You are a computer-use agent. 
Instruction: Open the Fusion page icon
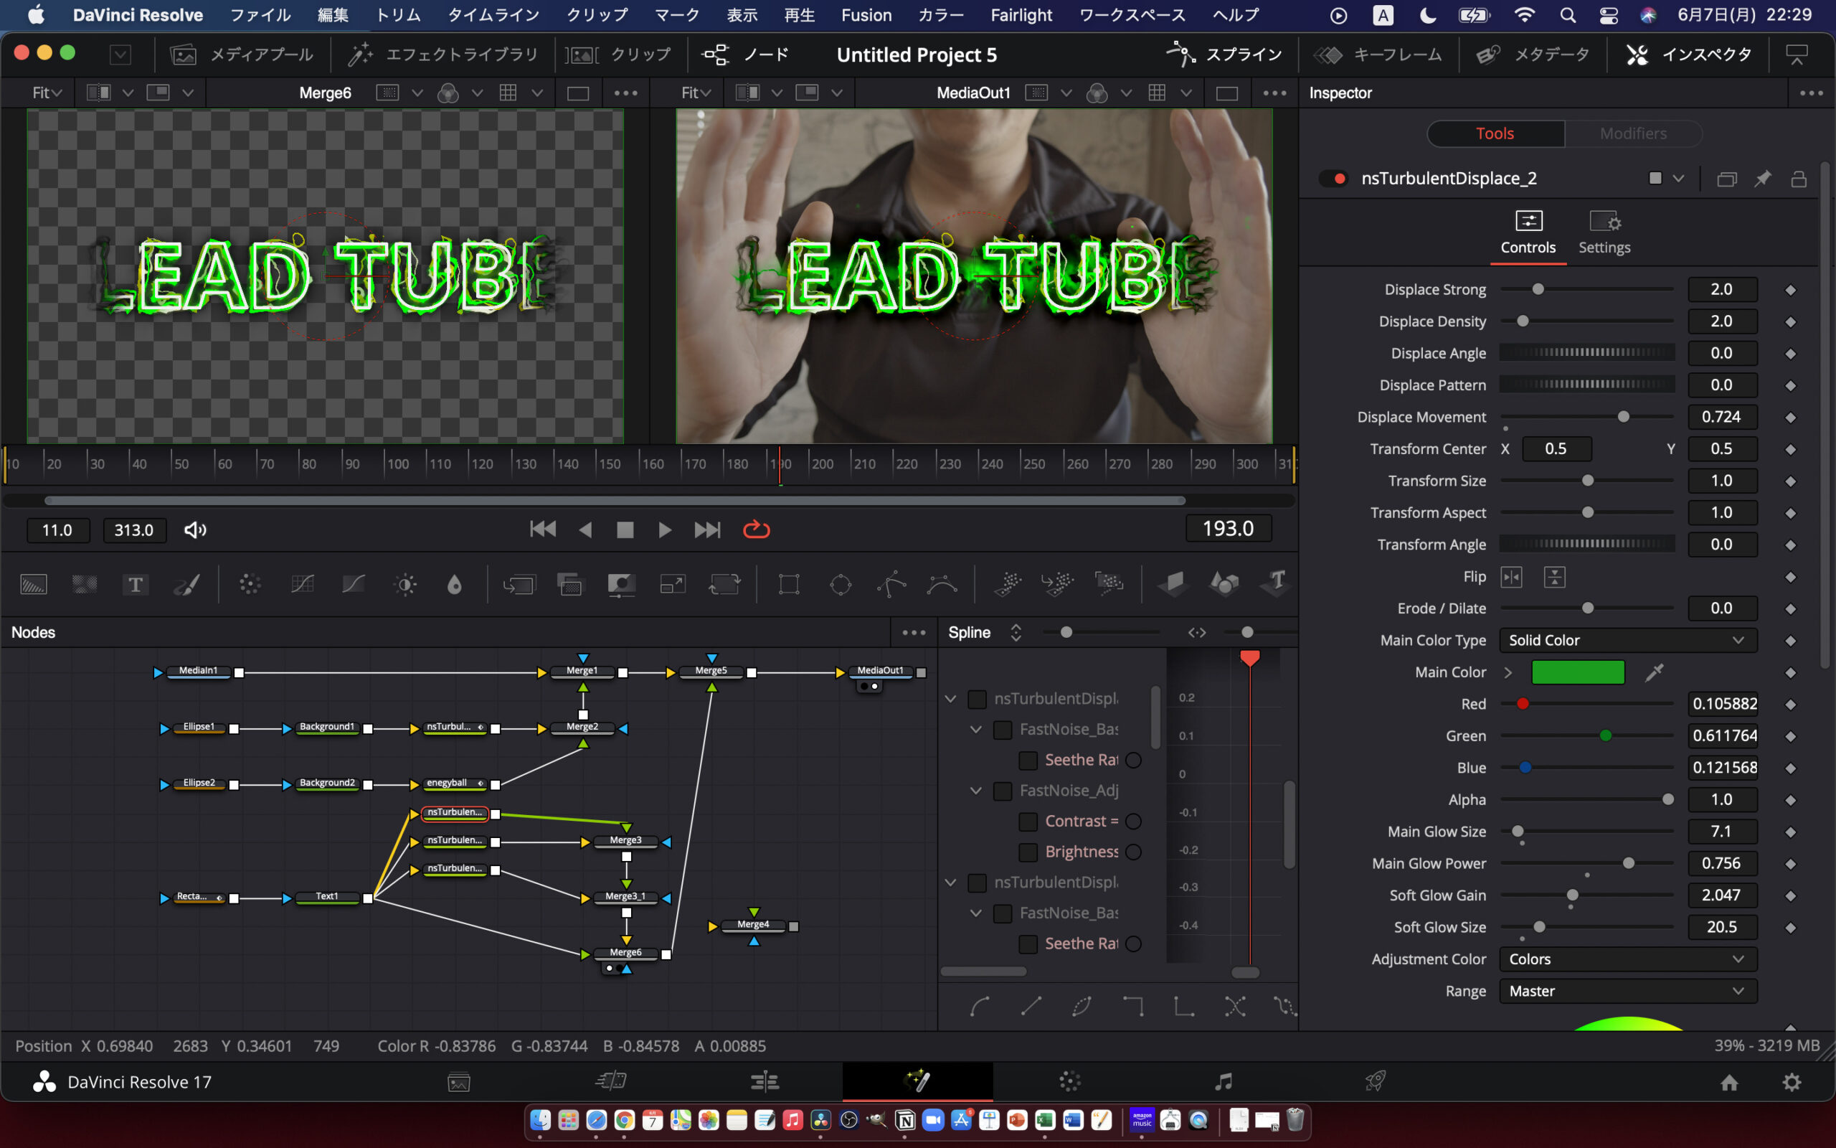(x=917, y=1081)
